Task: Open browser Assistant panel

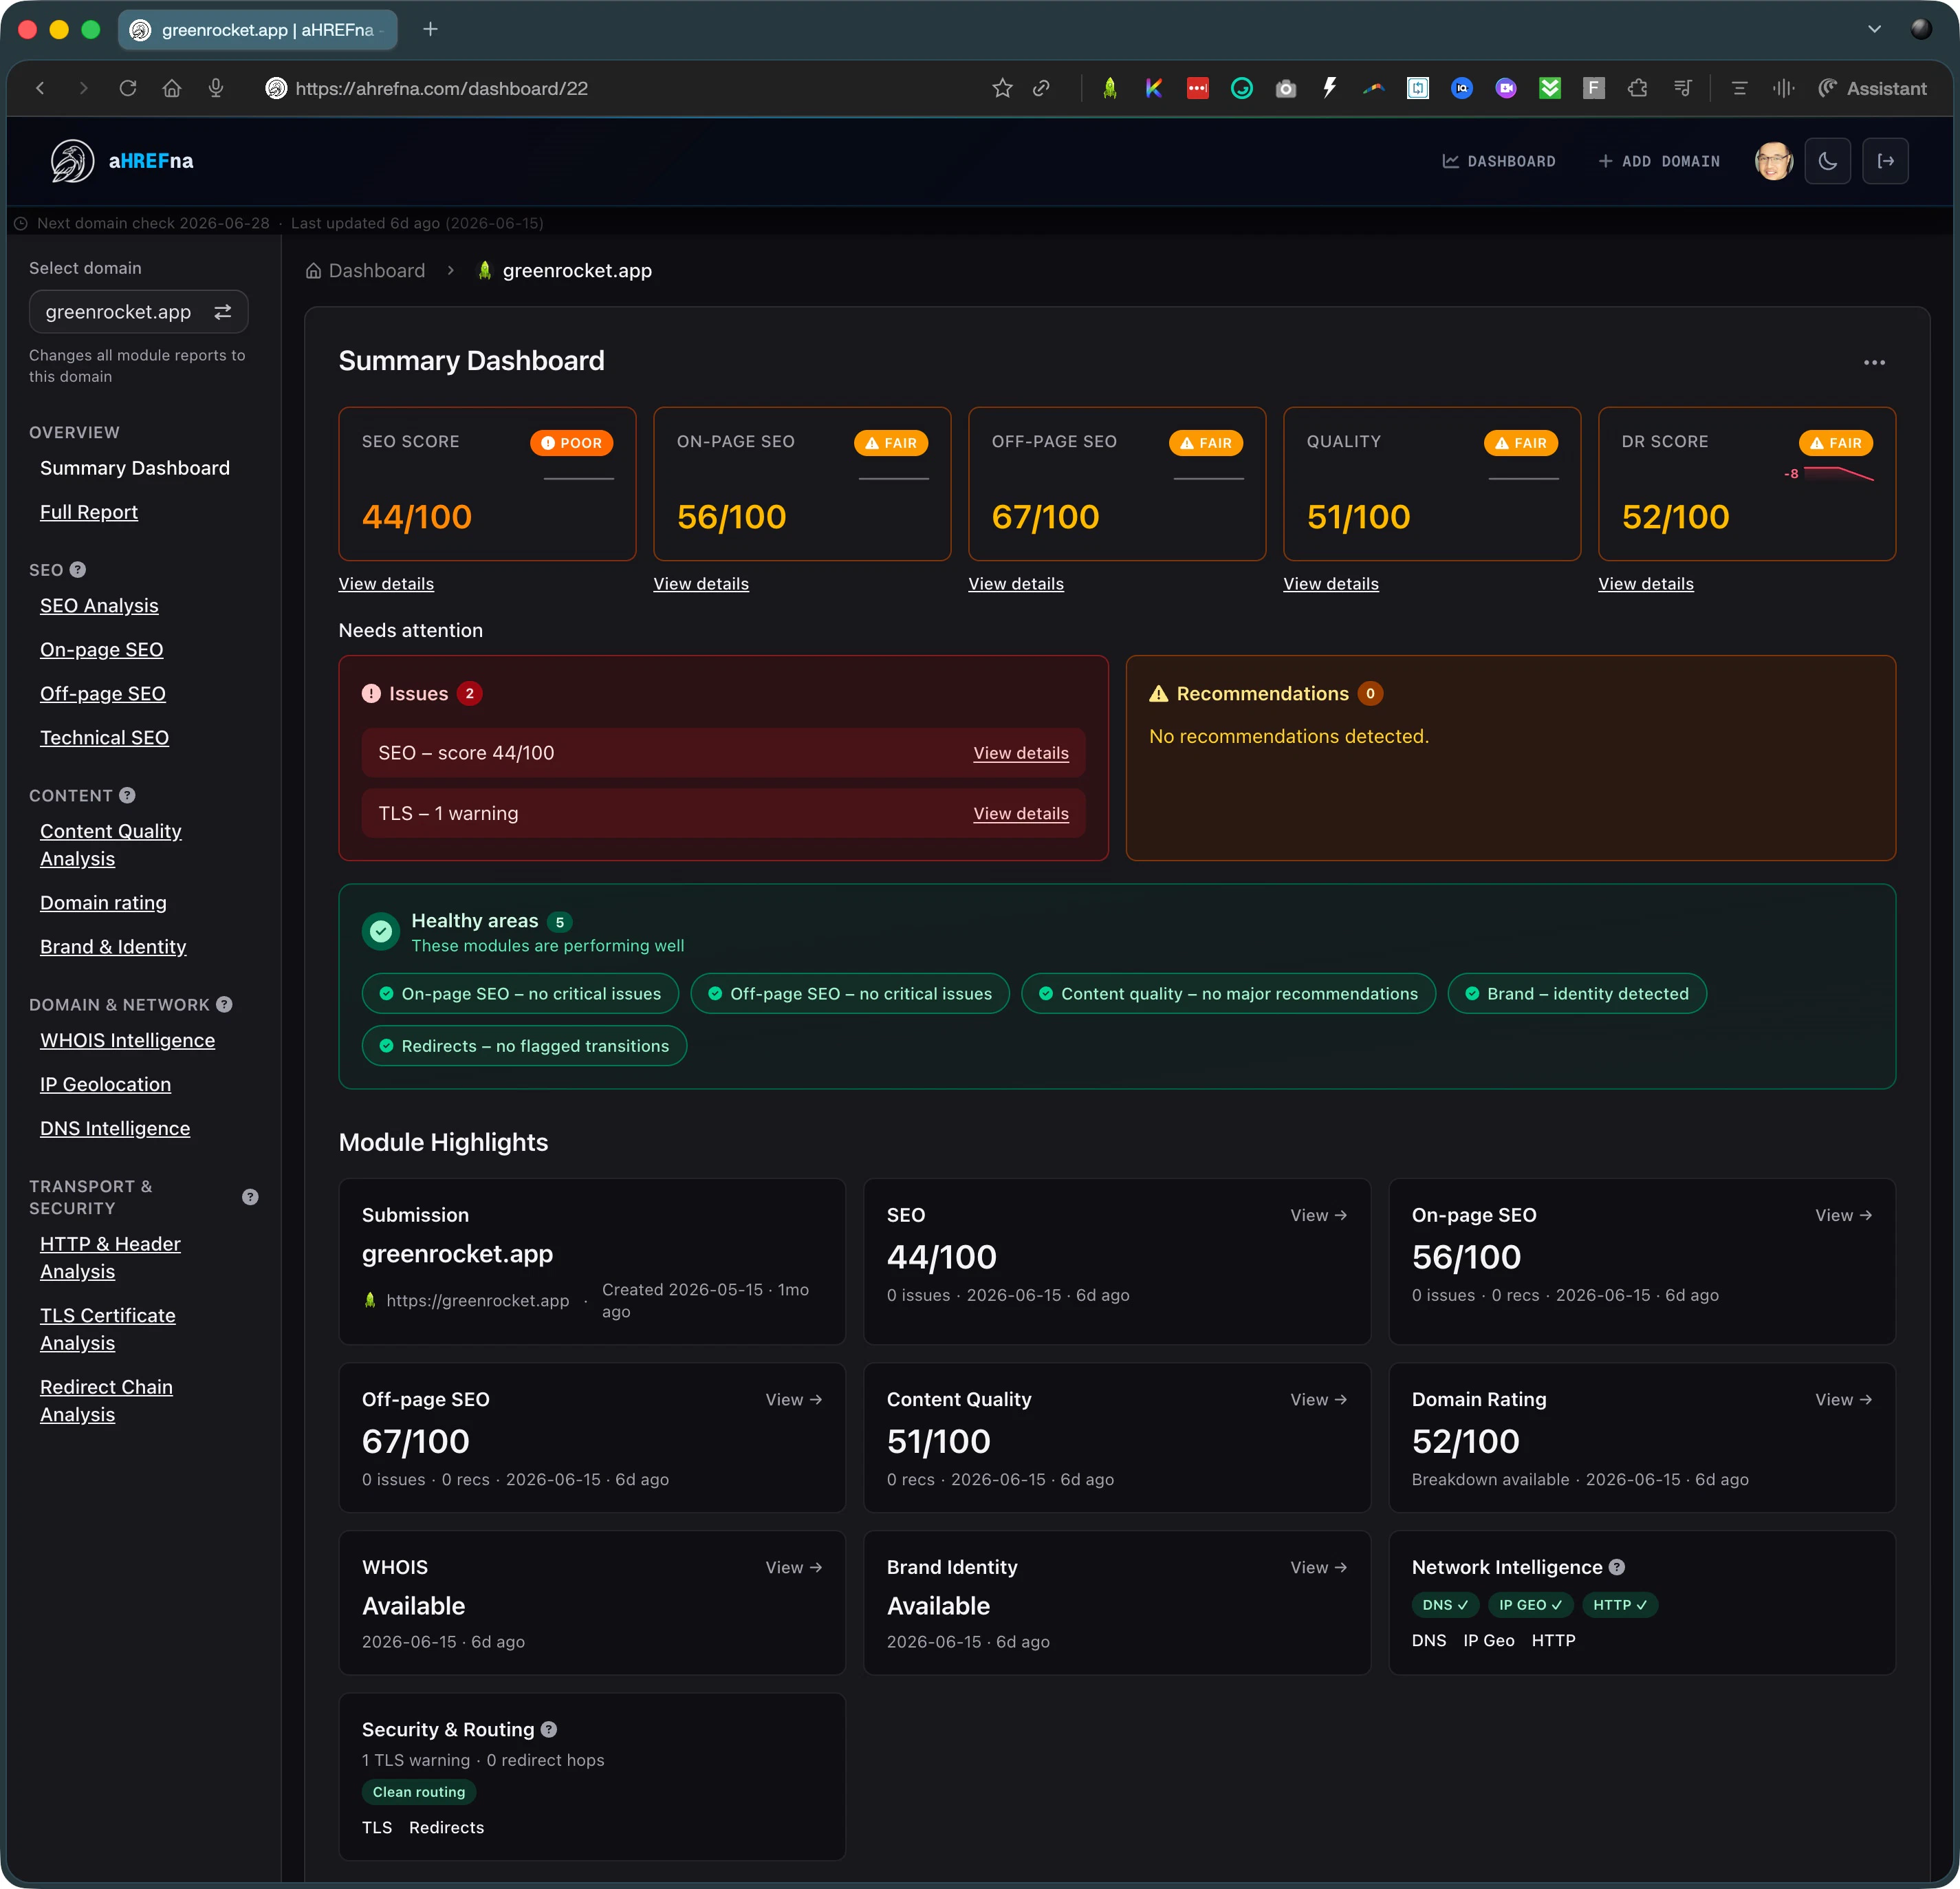Action: tap(1872, 88)
